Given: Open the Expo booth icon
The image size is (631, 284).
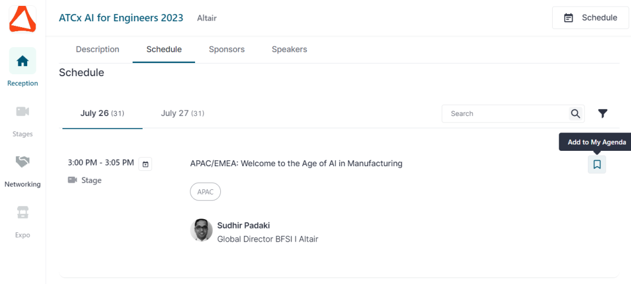Looking at the screenshot, I should click(22, 213).
